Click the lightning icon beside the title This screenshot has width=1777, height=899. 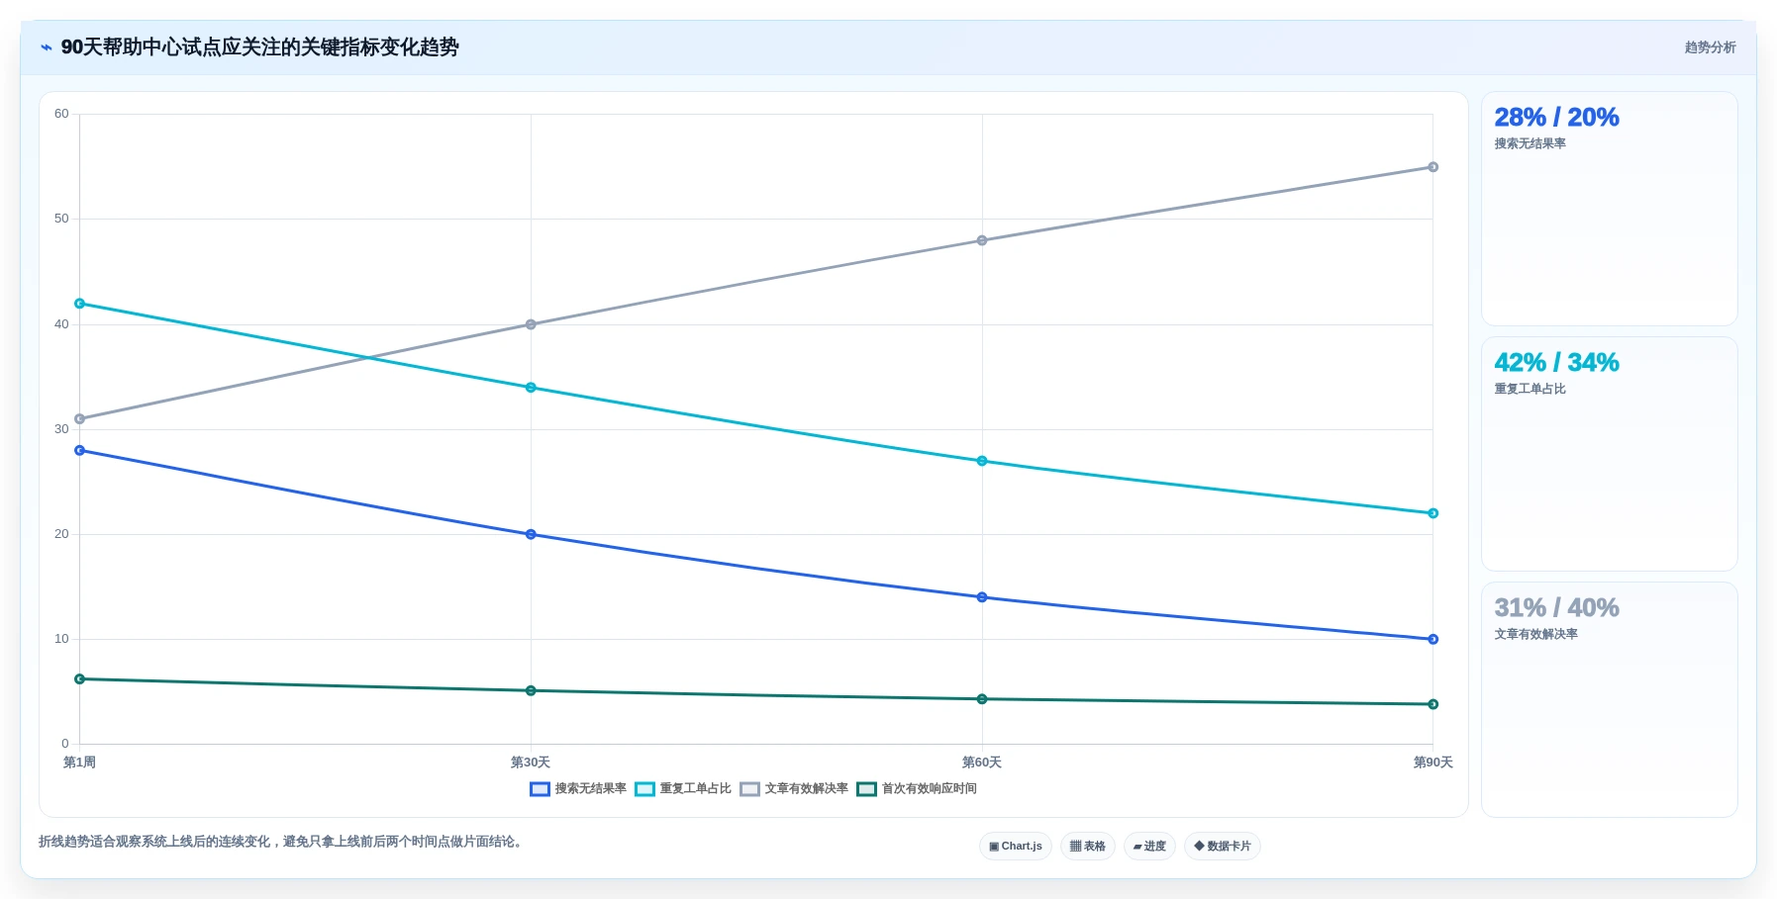[47, 47]
